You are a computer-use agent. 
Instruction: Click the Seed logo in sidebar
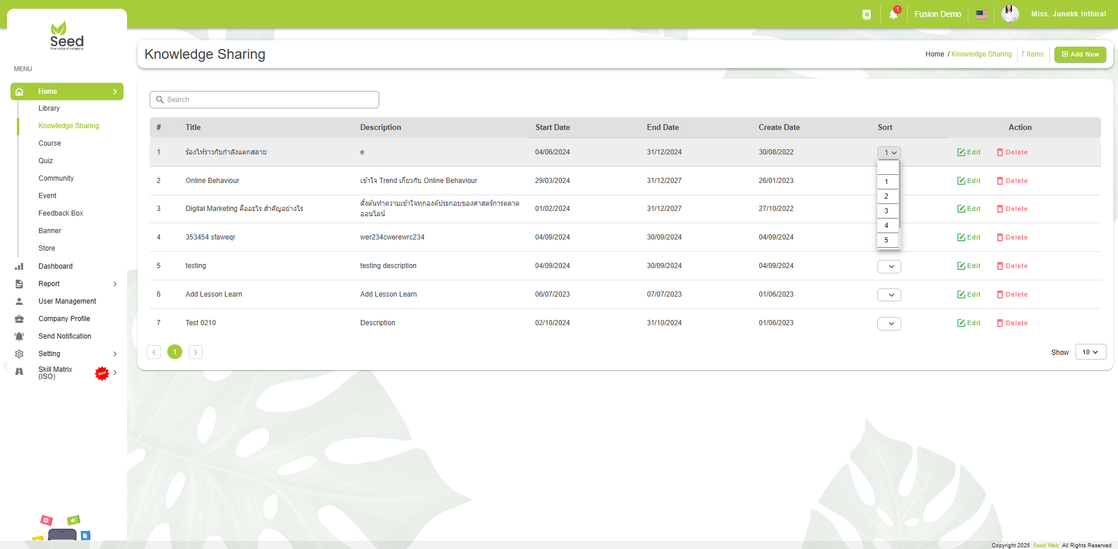pyautogui.click(x=67, y=36)
